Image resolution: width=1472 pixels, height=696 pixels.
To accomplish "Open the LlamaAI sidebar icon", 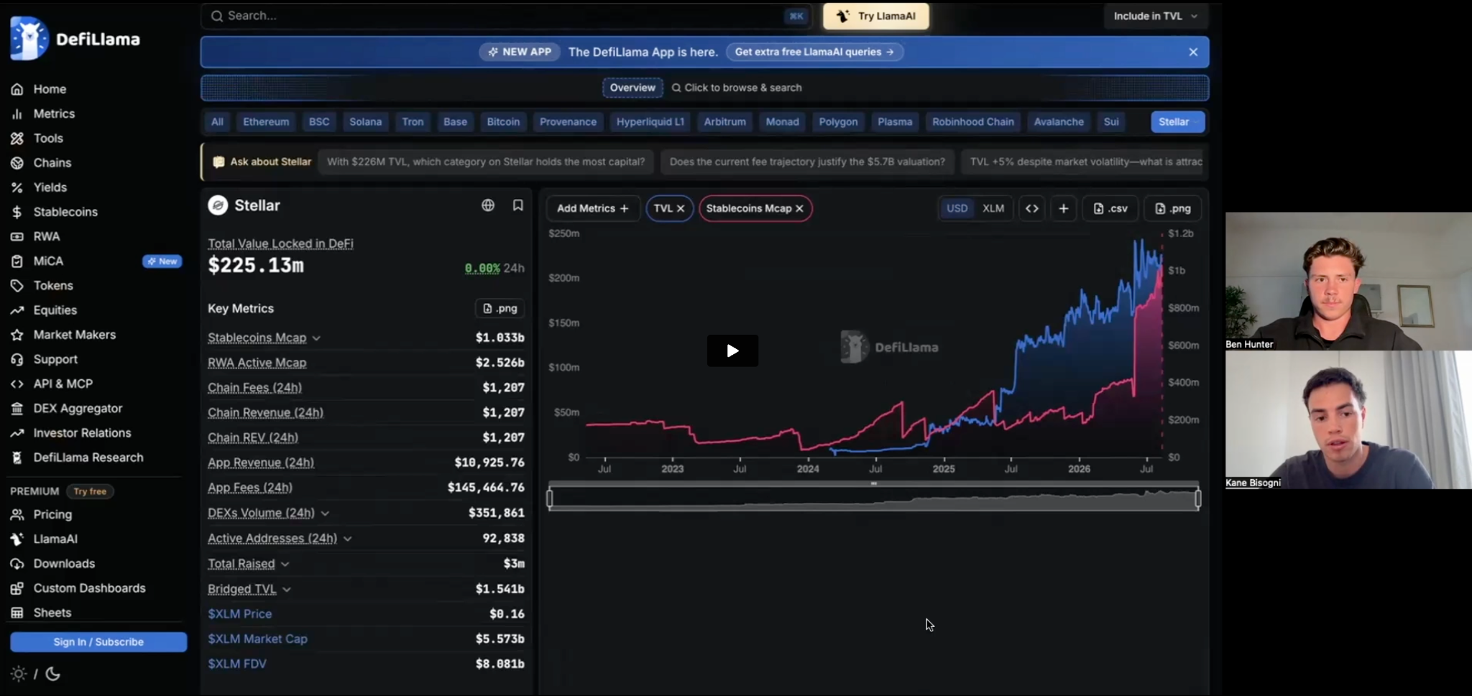I will [x=17, y=539].
